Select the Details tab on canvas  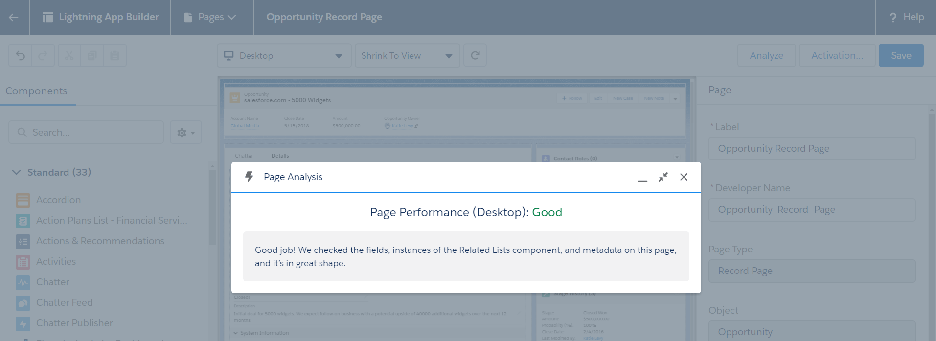[x=280, y=156]
